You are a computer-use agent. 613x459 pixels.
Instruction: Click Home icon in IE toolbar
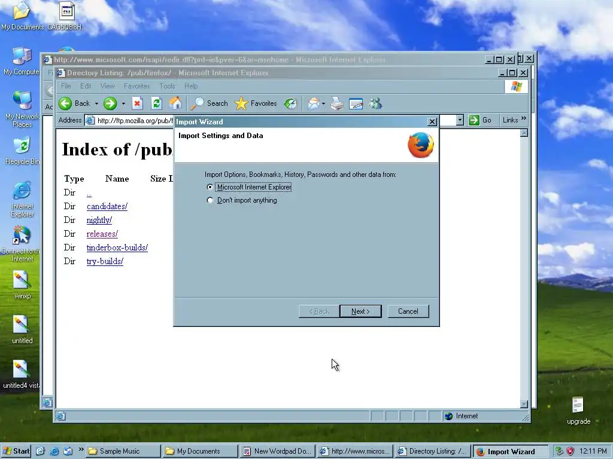point(175,103)
